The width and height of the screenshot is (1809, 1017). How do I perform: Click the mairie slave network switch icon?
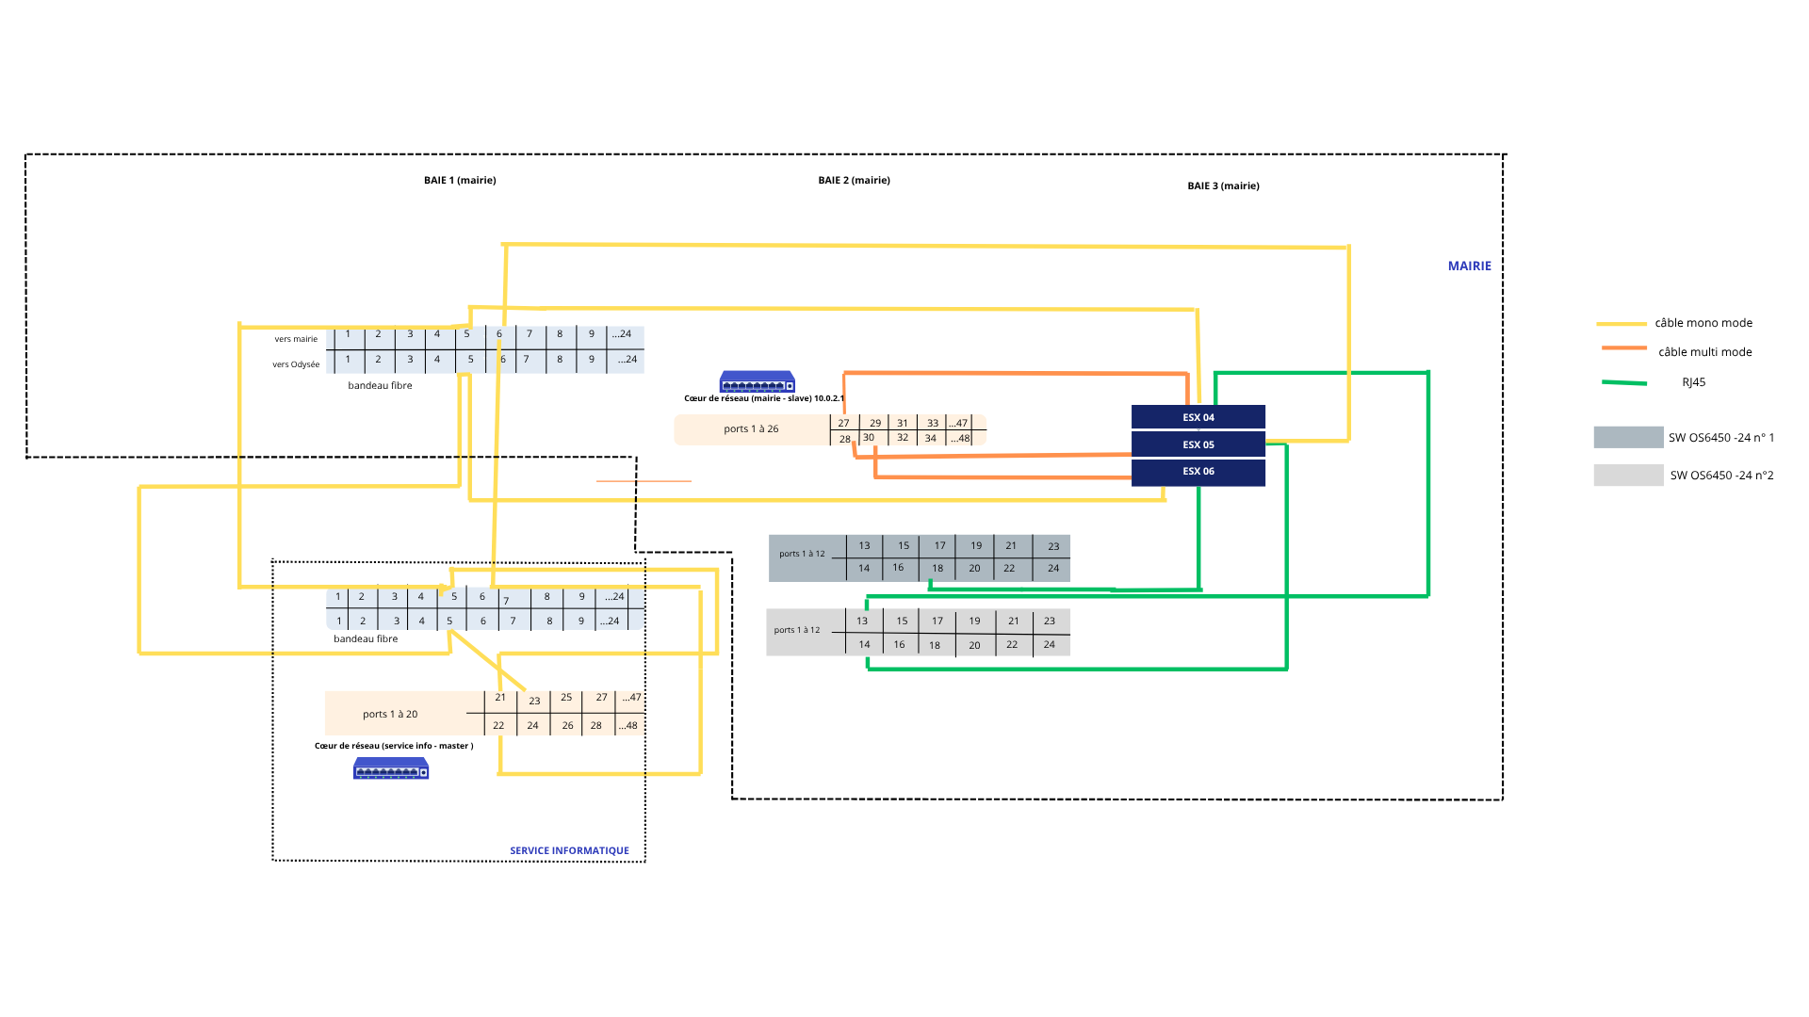point(758,381)
